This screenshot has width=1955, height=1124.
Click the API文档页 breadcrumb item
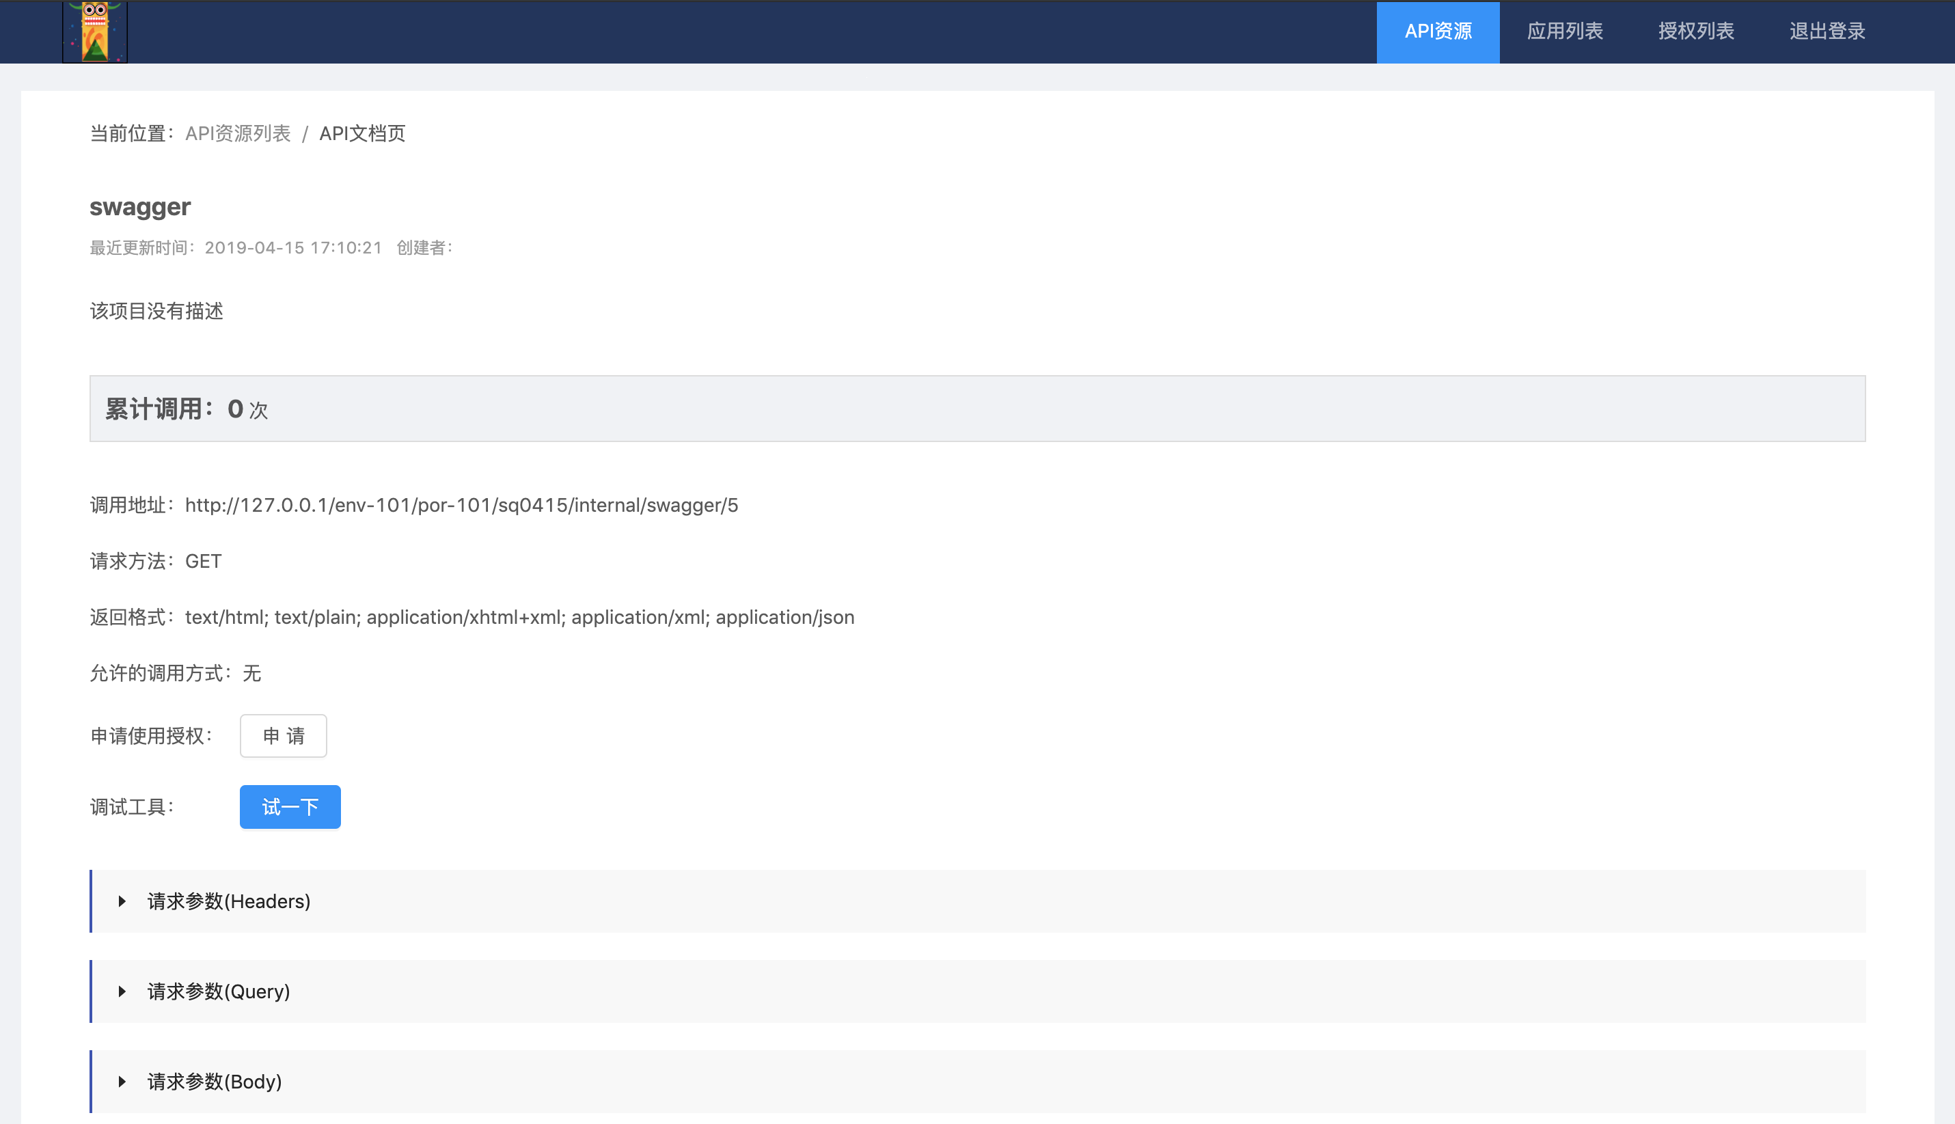point(362,133)
